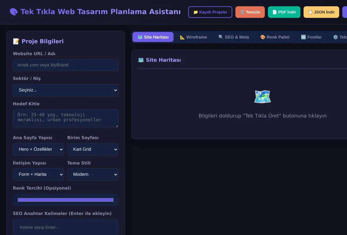The width and height of the screenshot is (347, 235).
Task: Click the large map emoji placeholder
Action: pyautogui.click(x=263, y=97)
